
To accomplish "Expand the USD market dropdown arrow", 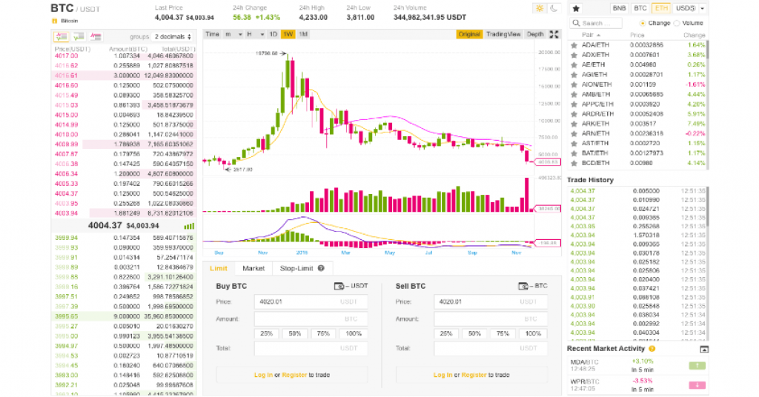I will [701, 8].
